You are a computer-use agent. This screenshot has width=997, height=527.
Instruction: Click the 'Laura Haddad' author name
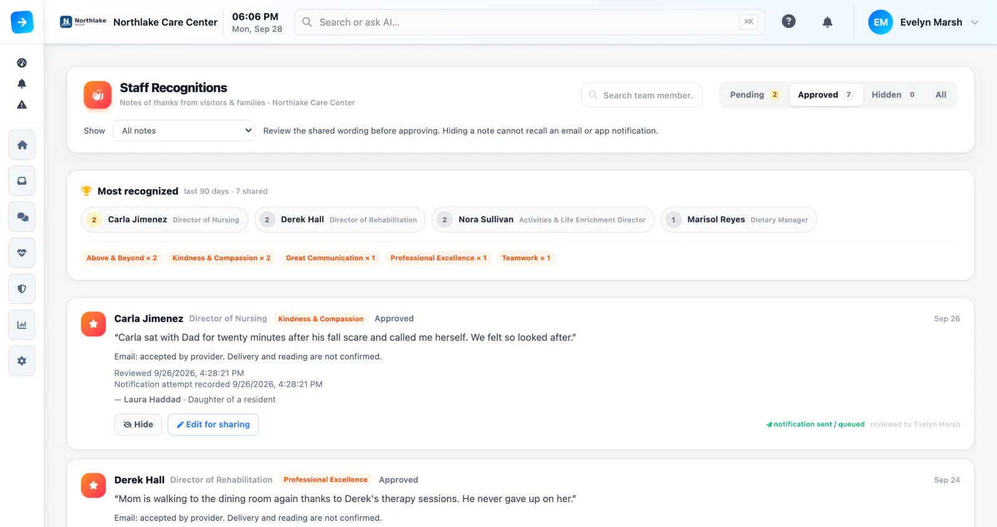152,399
